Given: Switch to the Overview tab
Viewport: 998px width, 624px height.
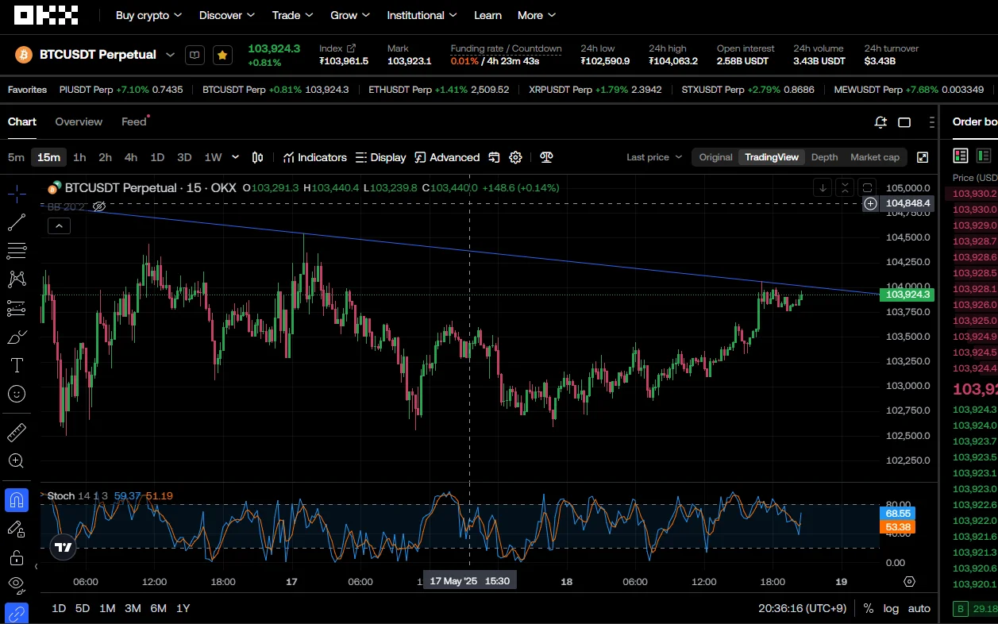Looking at the screenshot, I should [79, 121].
